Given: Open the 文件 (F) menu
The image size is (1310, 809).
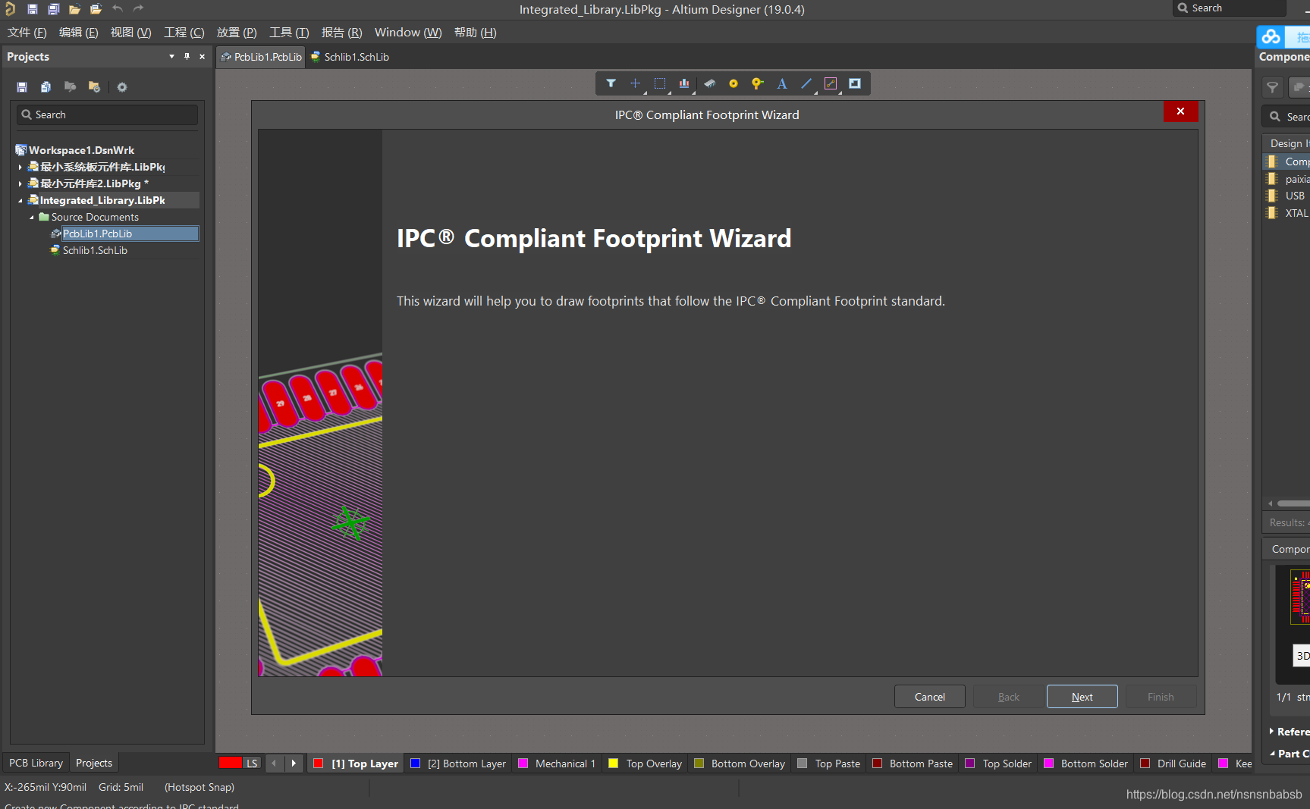Looking at the screenshot, I should coord(27,33).
